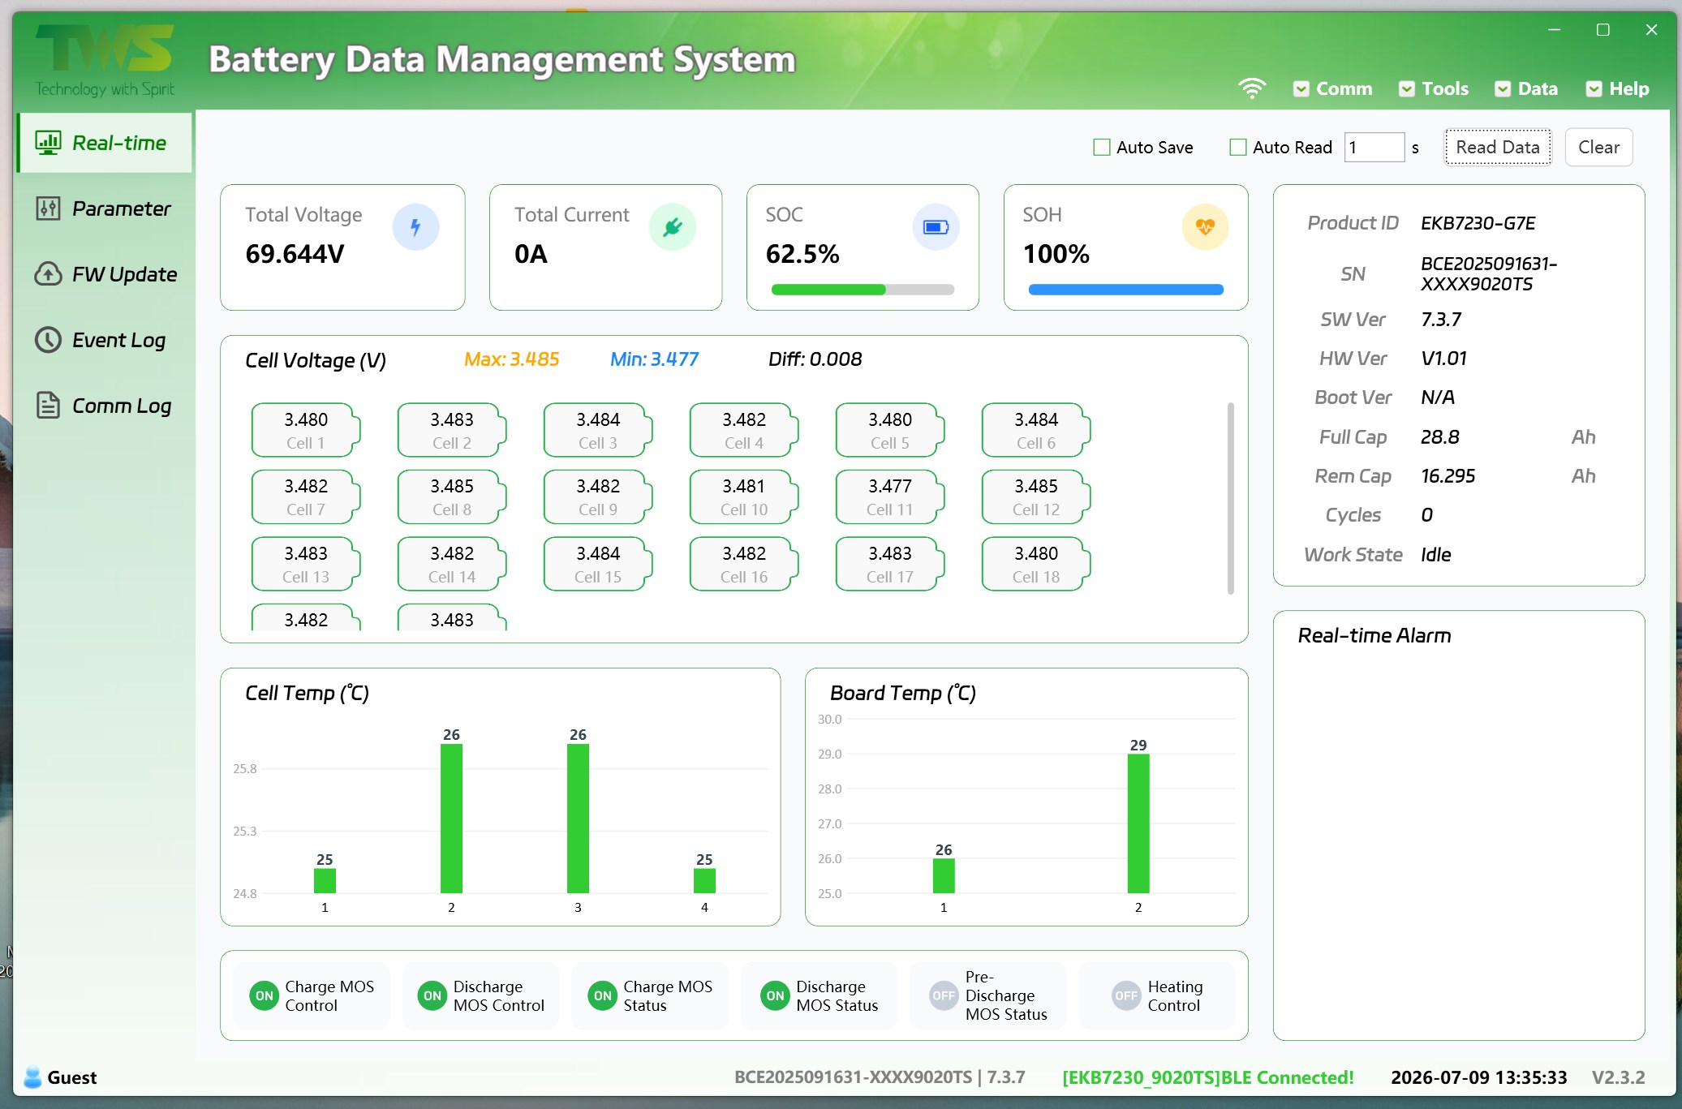
Task: Switch to the Parameter tab
Action: tap(105, 208)
